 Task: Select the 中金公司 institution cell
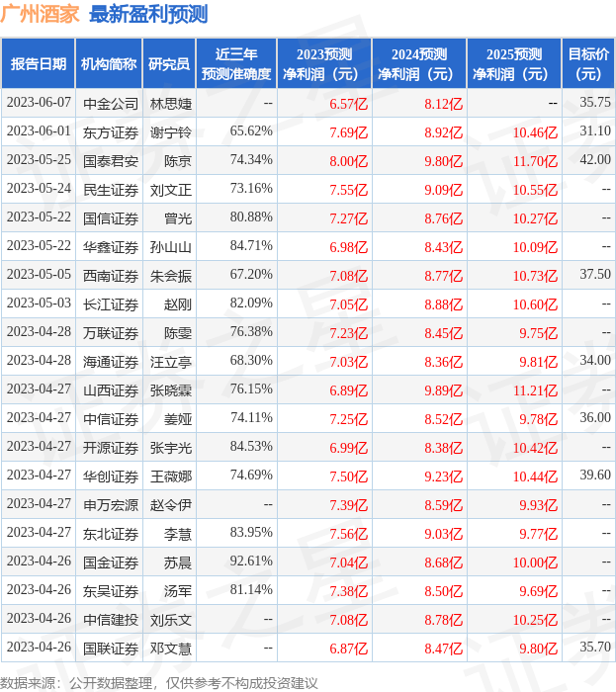click(110, 103)
